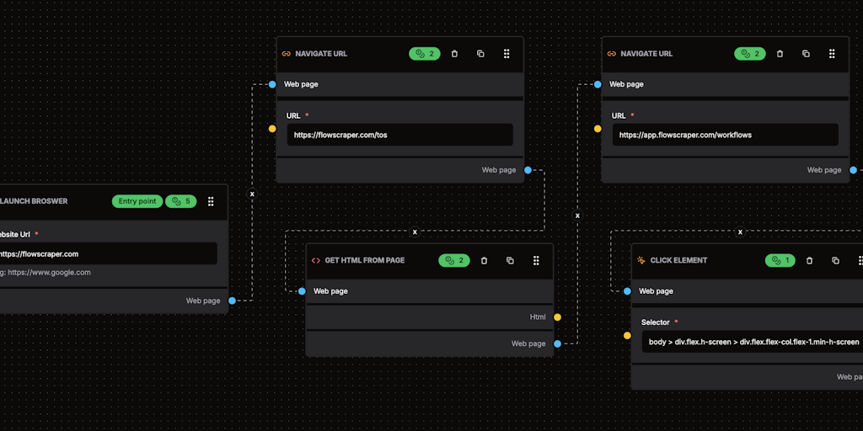Remove the edge between the flowscraper.com/tos node and Get HTML
The width and height of the screenshot is (863, 431).
click(415, 232)
